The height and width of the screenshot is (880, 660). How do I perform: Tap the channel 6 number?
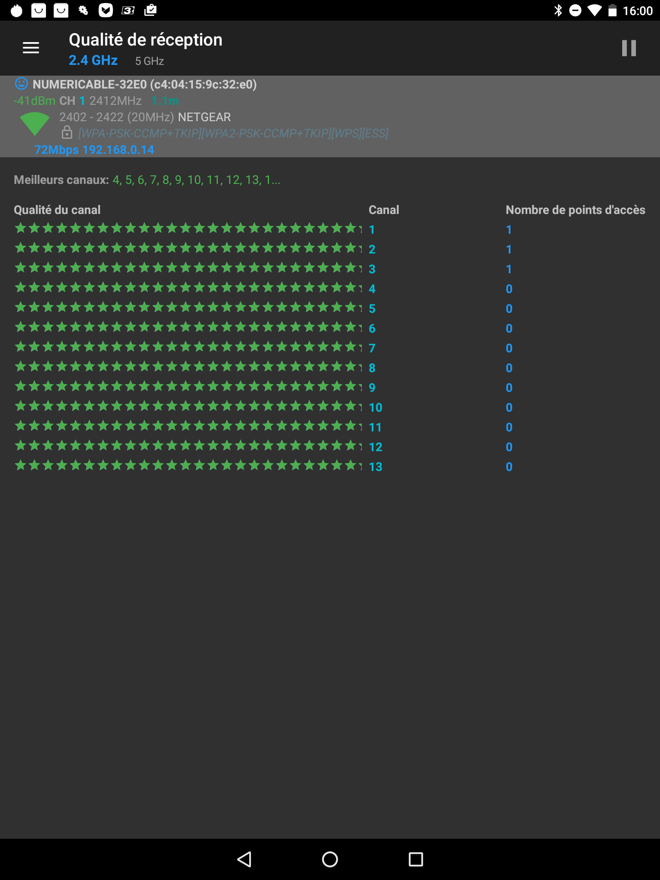372,328
